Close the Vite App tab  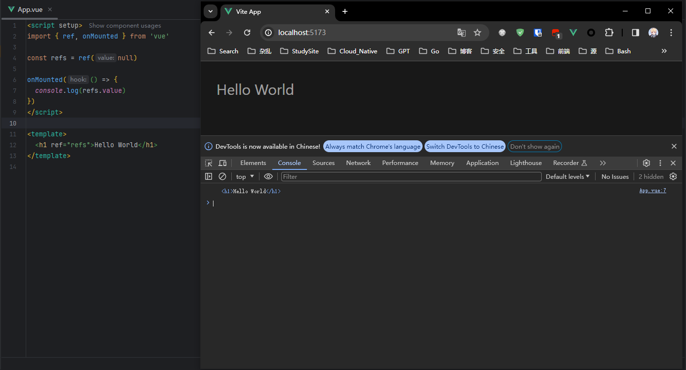pyautogui.click(x=327, y=11)
